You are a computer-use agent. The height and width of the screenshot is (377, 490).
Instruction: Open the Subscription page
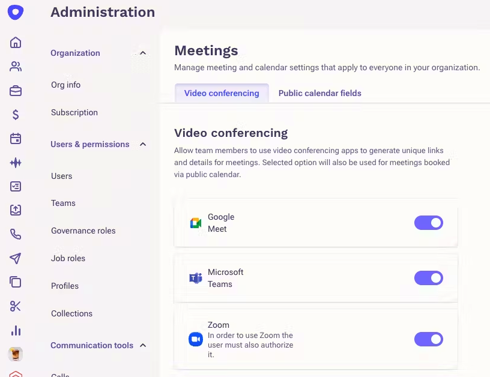coord(74,112)
